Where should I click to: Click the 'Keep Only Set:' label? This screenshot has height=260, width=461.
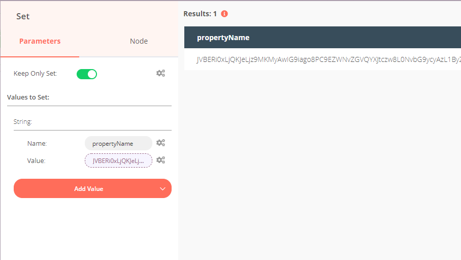36,74
